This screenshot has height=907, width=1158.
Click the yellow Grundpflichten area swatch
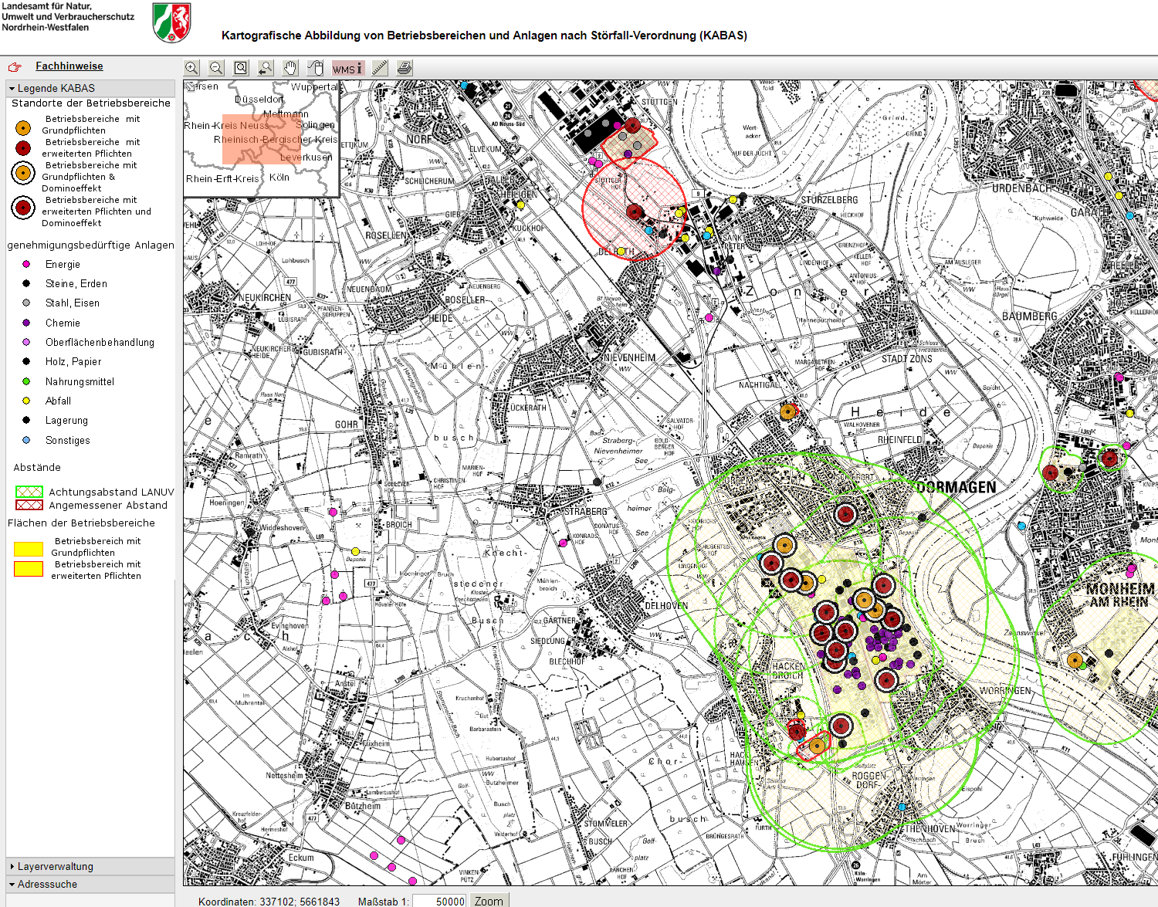pos(29,549)
